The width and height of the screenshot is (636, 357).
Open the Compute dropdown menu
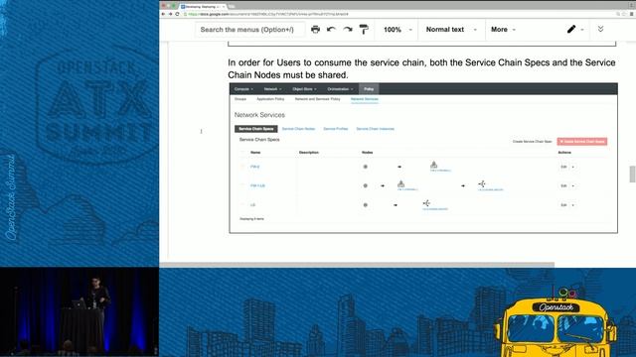243,89
